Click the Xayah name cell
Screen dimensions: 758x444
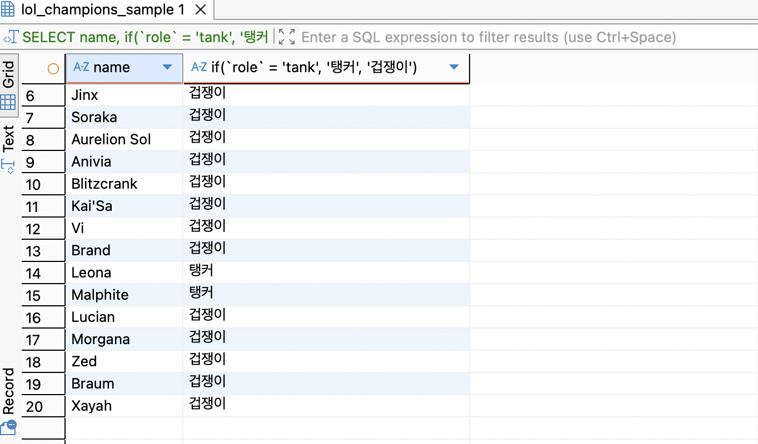(124, 406)
